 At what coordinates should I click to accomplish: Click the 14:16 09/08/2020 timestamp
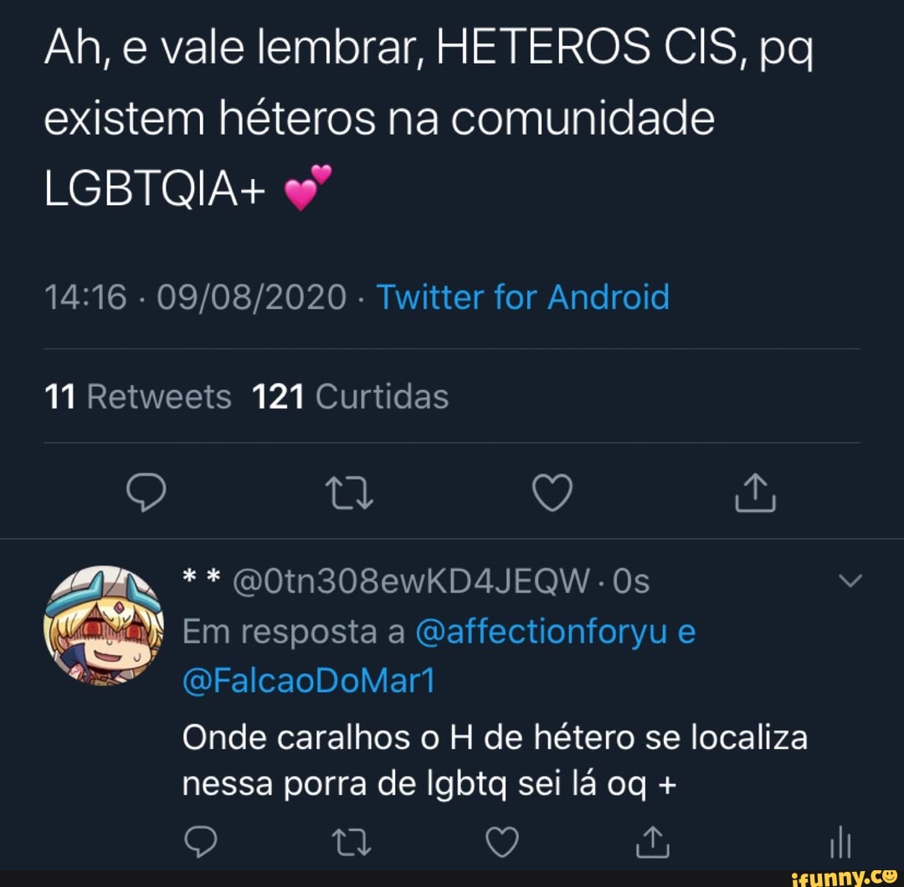point(195,297)
